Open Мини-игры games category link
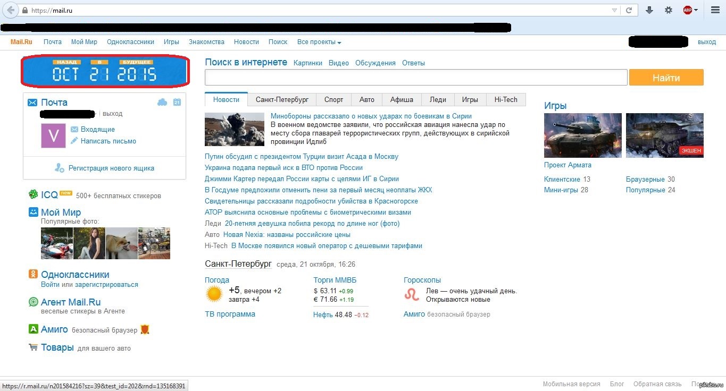 click(x=561, y=190)
